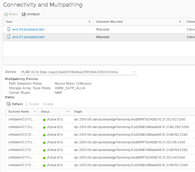This screenshot has height=172, width=195.
Task: Open the Host column filter
Action: pyautogui.click(x=89, y=22)
